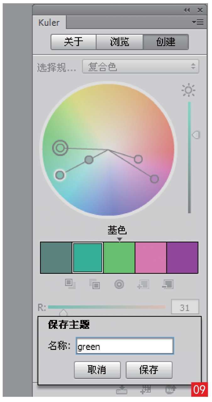
Task: Click the first swatch-arrangement icon below the swatches
Action: [x=70, y=284]
